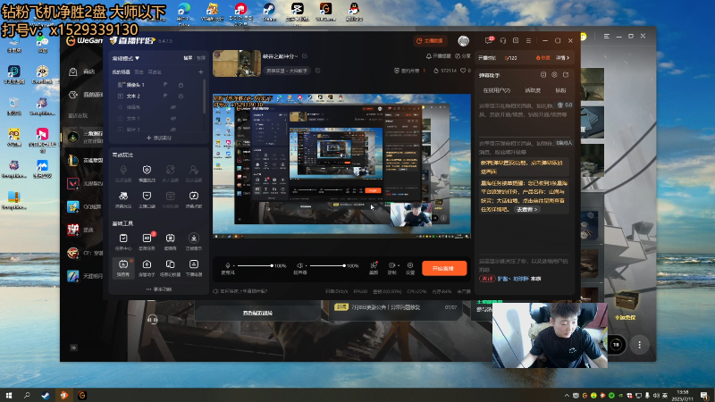The image size is (715, 402).
Task: Toggle lock on 摄像头 1 source
Action: (181, 85)
